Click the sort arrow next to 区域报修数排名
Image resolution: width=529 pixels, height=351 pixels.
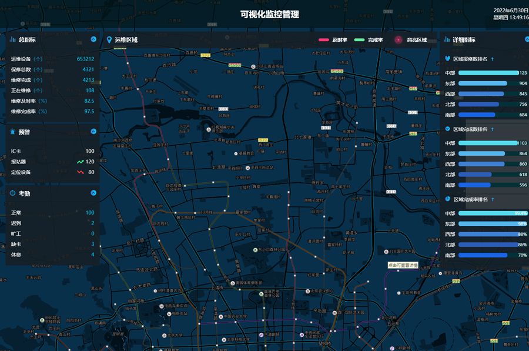[x=492, y=59]
